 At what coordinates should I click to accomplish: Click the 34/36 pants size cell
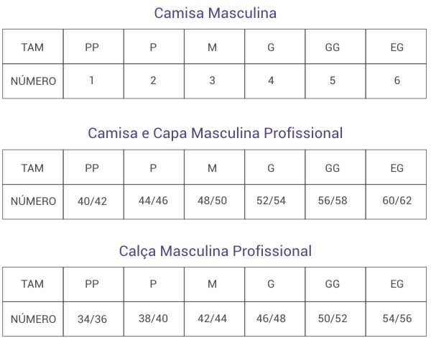[x=92, y=319]
